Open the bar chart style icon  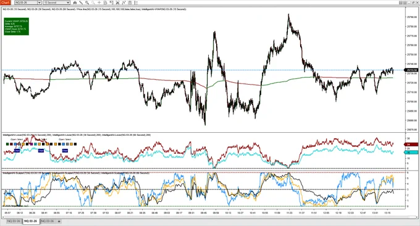pos(75,2)
